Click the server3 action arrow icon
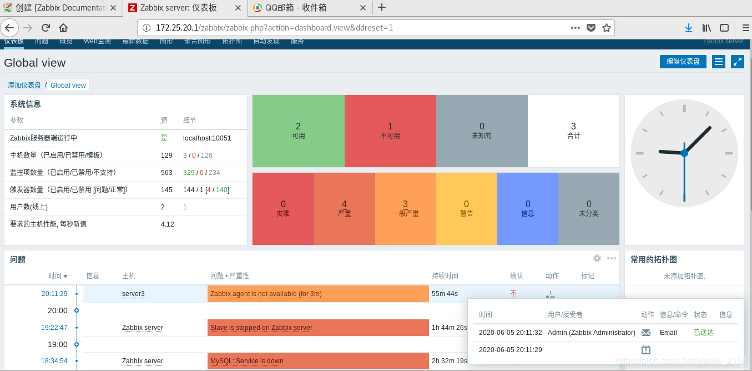The height and width of the screenshot is (371, 752). pos(551,294)
